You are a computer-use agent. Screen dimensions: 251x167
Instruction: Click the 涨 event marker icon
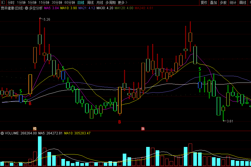143,129
